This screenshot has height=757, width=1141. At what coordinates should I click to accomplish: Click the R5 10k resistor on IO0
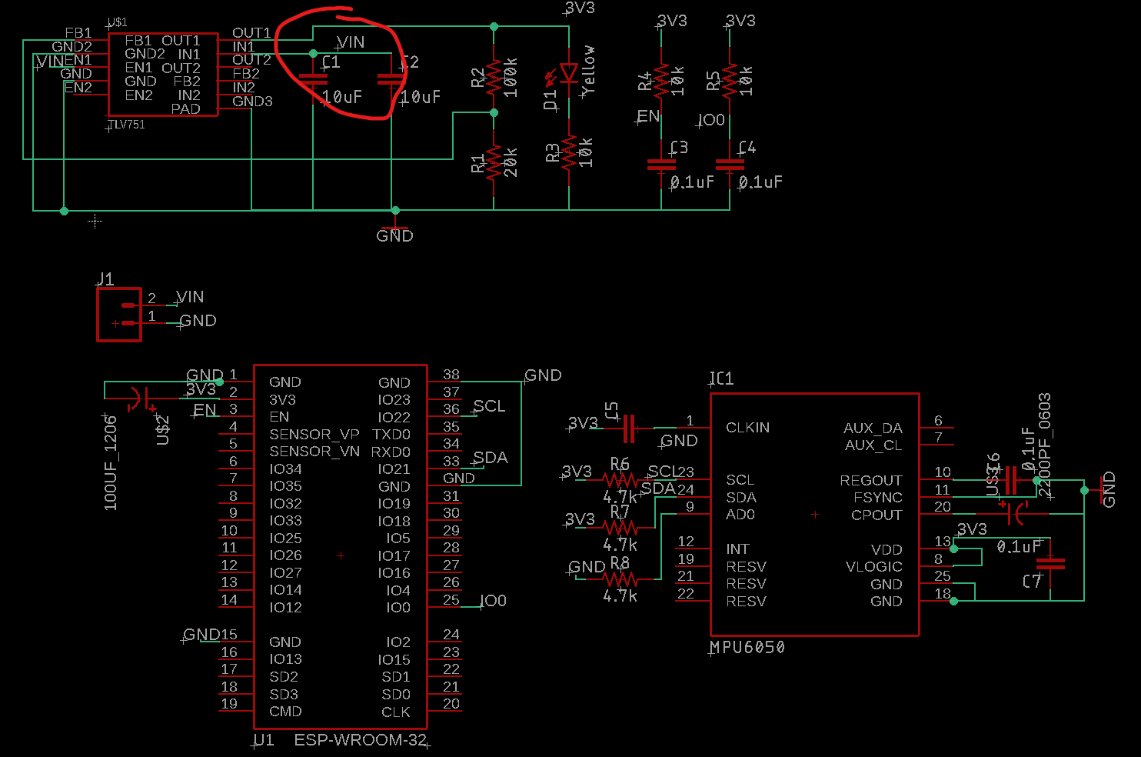[x=730, y=80]
